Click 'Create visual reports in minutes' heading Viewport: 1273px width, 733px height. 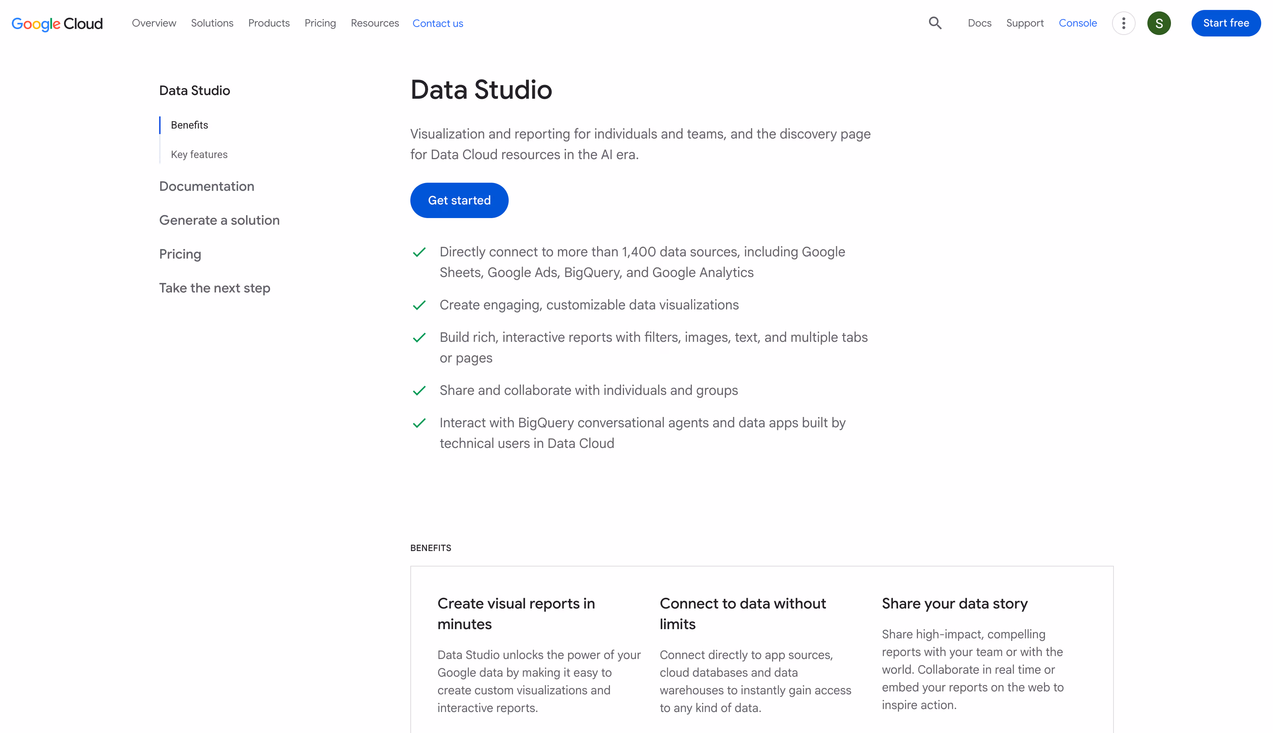[516, 614]
